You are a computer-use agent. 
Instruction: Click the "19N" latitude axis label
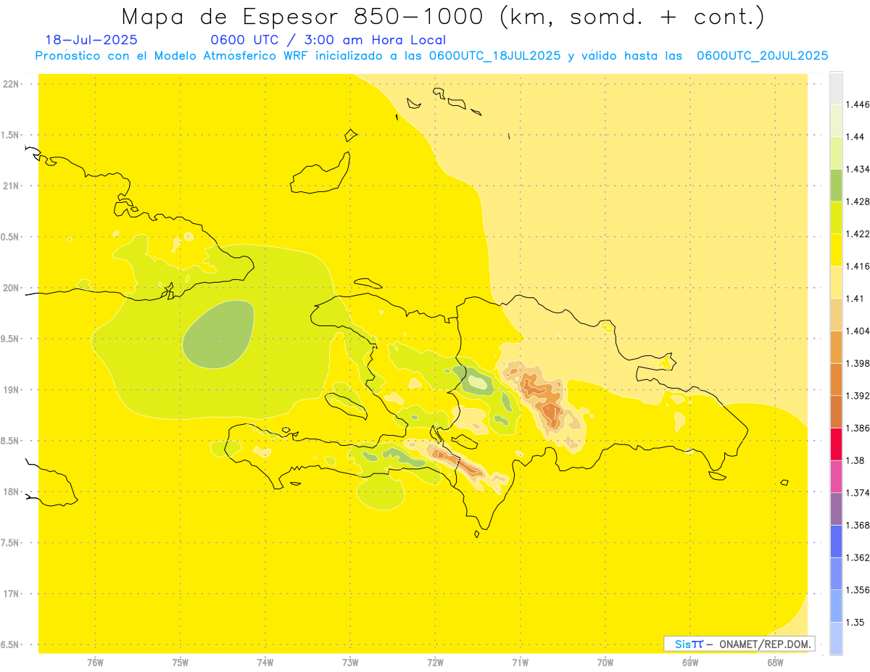11,390
